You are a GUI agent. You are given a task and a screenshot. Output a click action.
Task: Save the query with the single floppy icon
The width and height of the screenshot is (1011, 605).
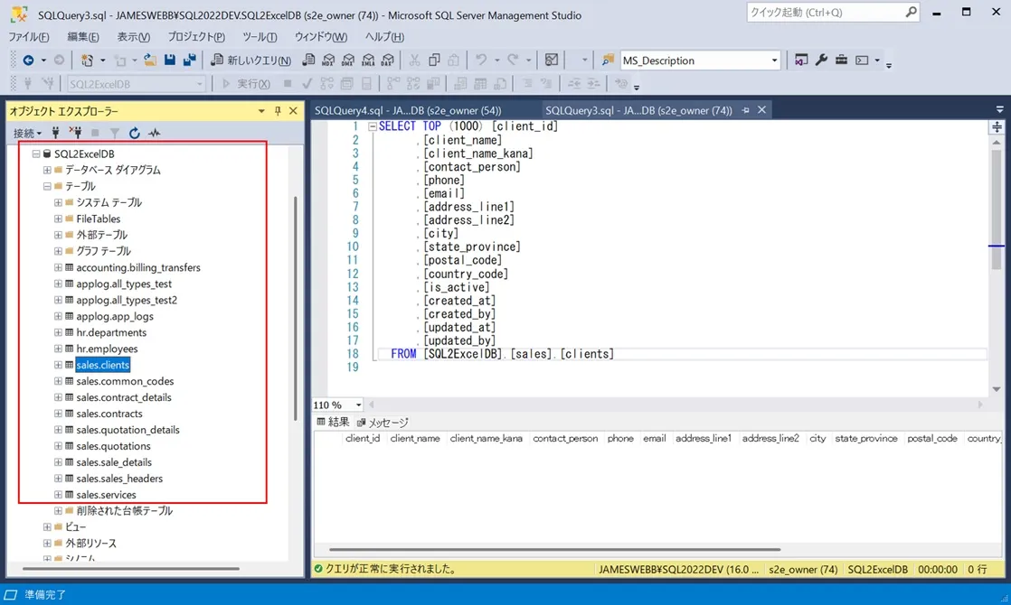click(170, 60)
